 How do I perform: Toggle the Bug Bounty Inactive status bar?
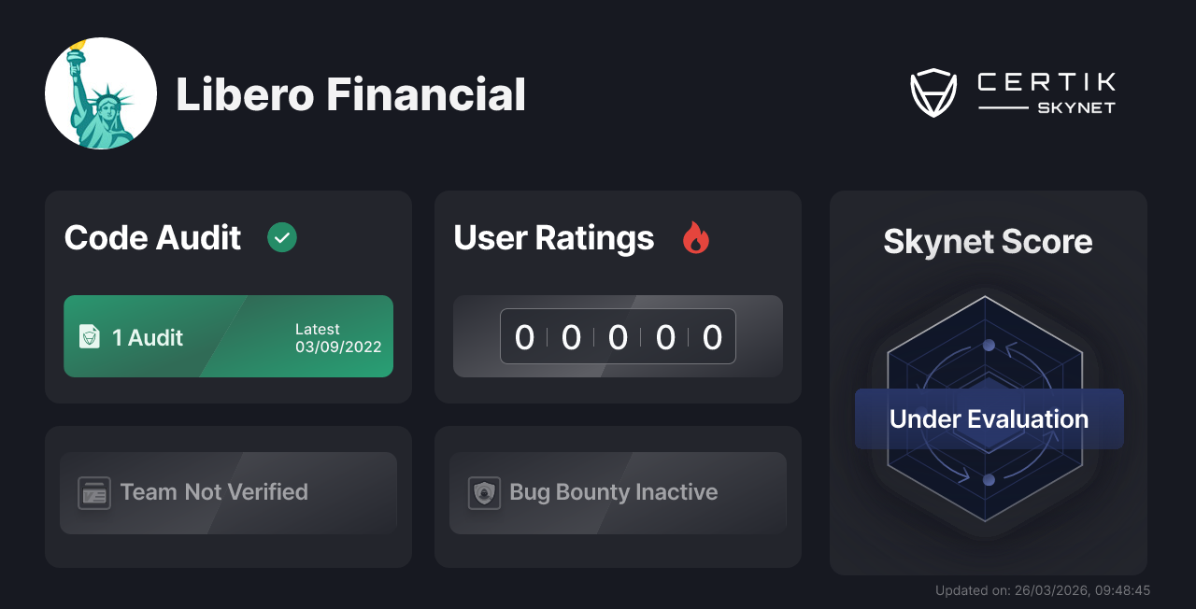(618, 492)
